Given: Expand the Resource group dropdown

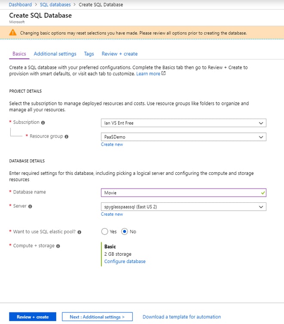Looking at the screenshot, I should [x=183, y=137].
